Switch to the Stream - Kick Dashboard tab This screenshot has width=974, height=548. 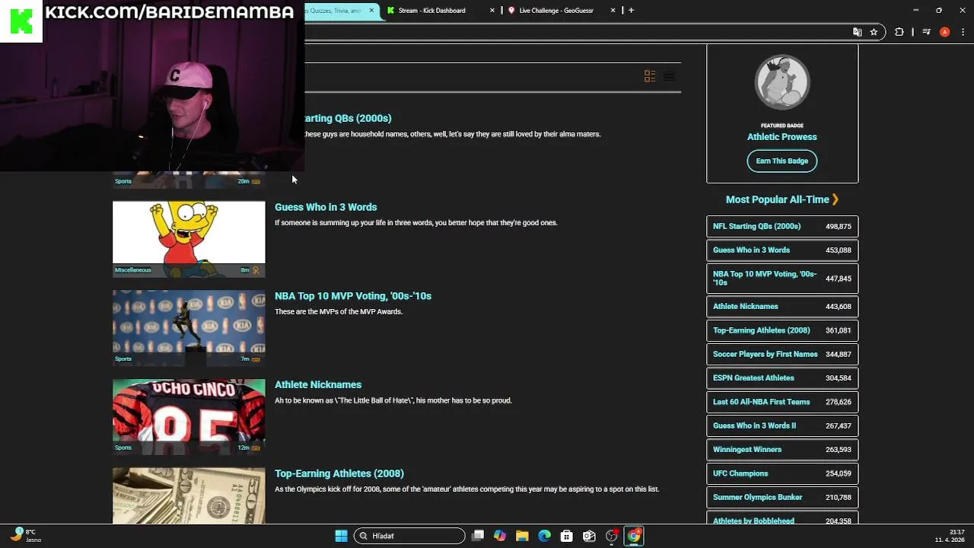coord(432,11)
